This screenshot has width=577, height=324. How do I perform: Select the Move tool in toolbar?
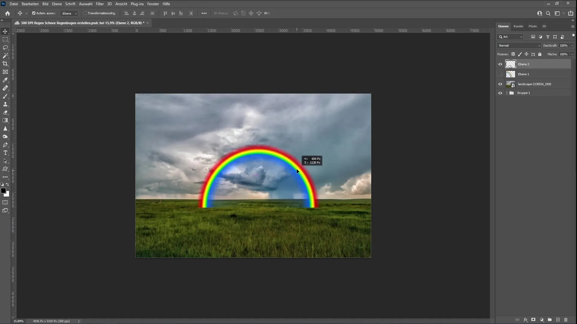click(5, 31)
